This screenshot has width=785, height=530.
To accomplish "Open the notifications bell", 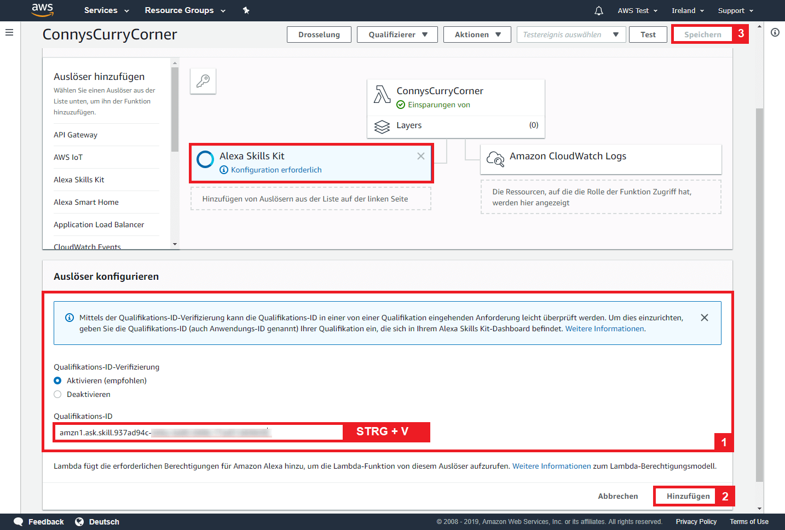I will coord(599,10).
